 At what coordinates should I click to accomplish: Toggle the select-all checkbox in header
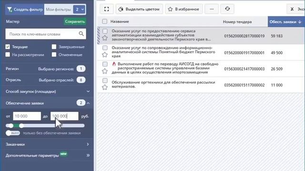coord(105,21)
